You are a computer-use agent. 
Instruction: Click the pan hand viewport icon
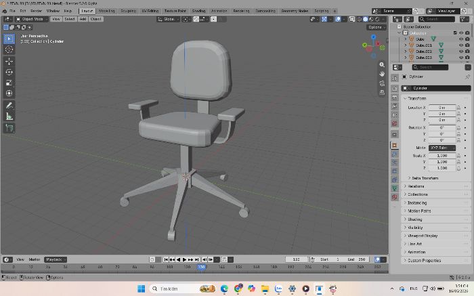coord(382,74)
